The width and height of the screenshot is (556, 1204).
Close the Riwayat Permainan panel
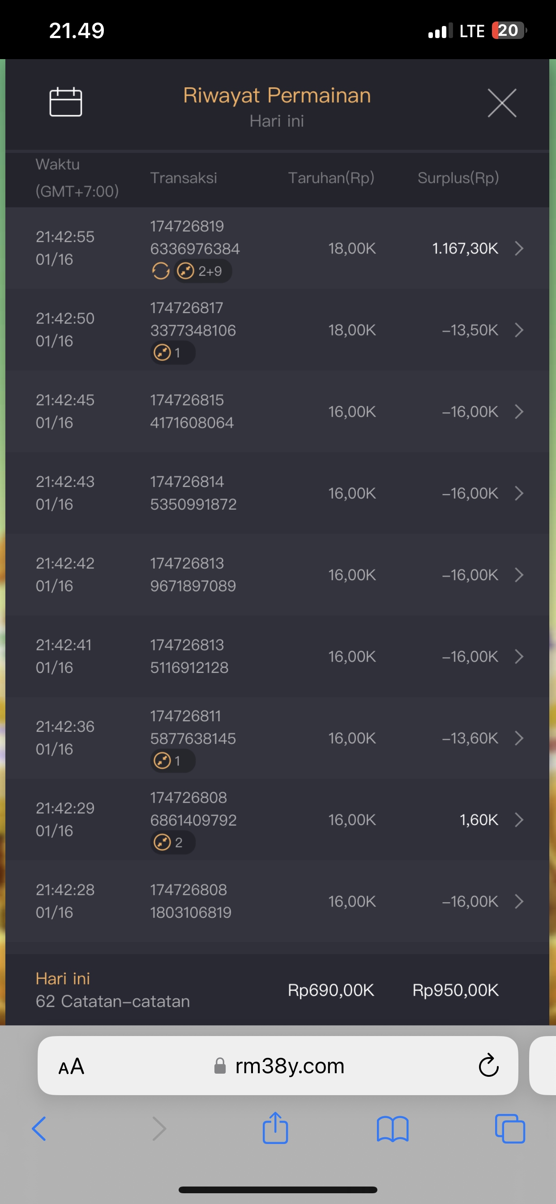[x=502, y=103]
